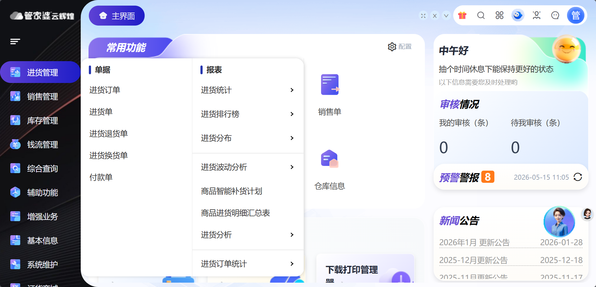Click the 配置 gear settings
Image resolution: width=596 pixels, height=287 pixels.
tap(400, 46)
